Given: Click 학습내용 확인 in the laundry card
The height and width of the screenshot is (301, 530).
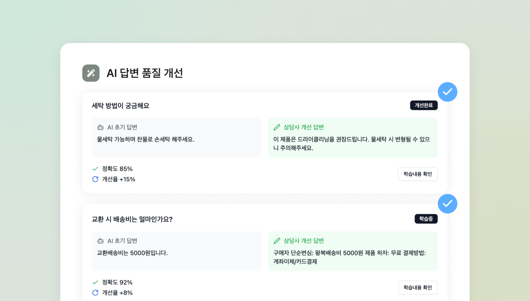Looking at the screenshot, I should click(418, 174).
